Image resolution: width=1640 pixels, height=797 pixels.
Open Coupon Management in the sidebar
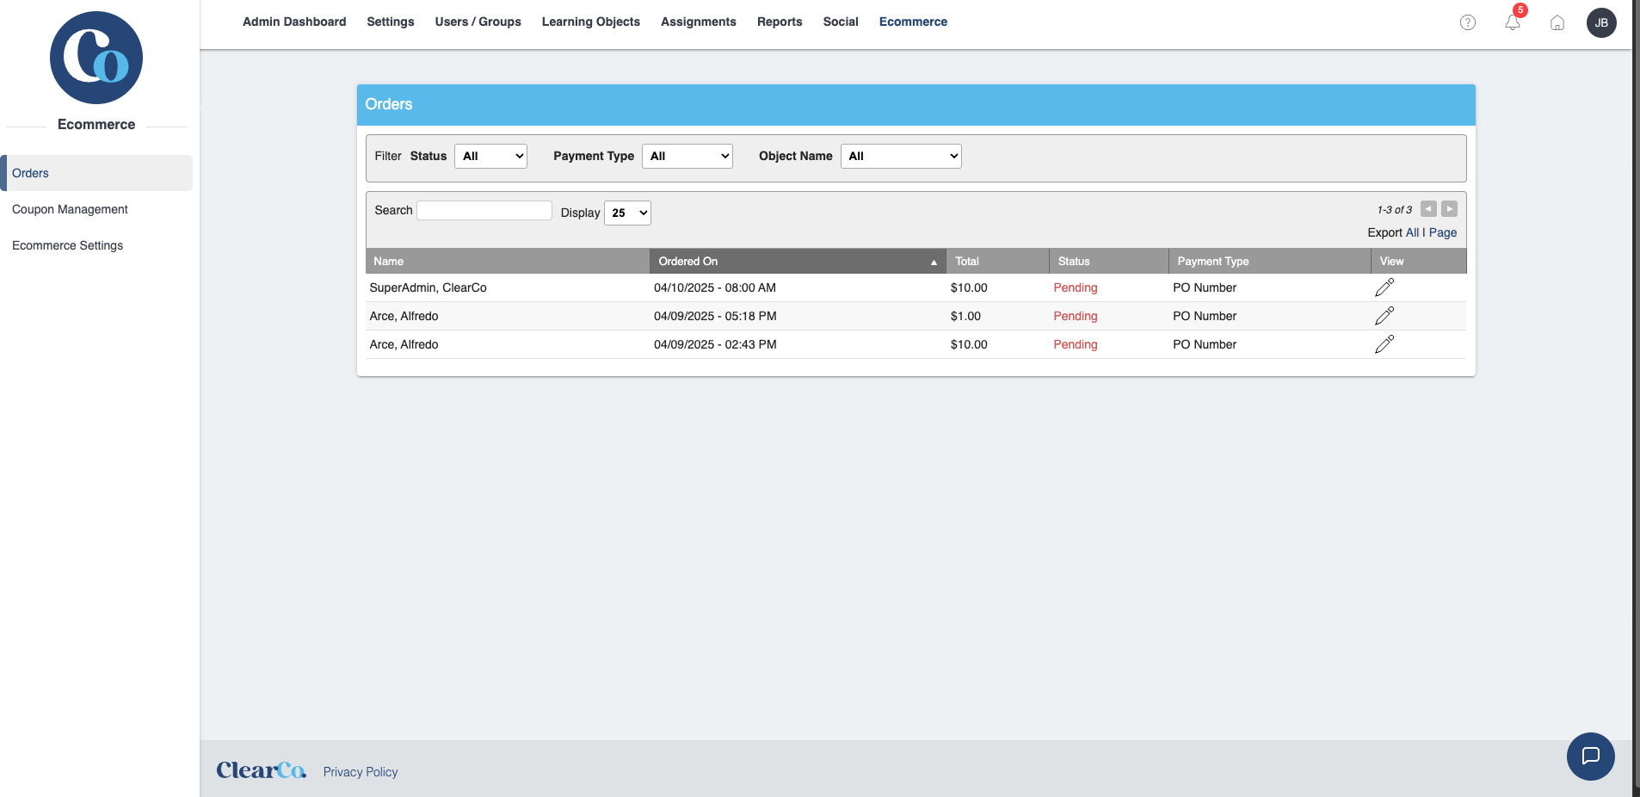point(70,209)
